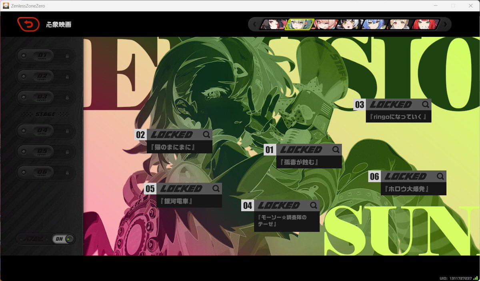Select Level 03 in the left panel
480x281 pixels.
point(45,97)
